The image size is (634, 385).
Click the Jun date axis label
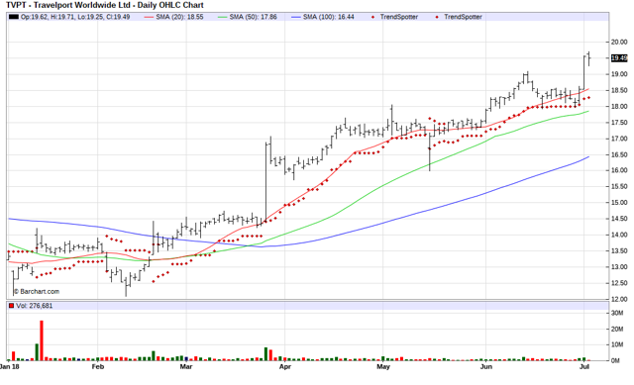486,367
